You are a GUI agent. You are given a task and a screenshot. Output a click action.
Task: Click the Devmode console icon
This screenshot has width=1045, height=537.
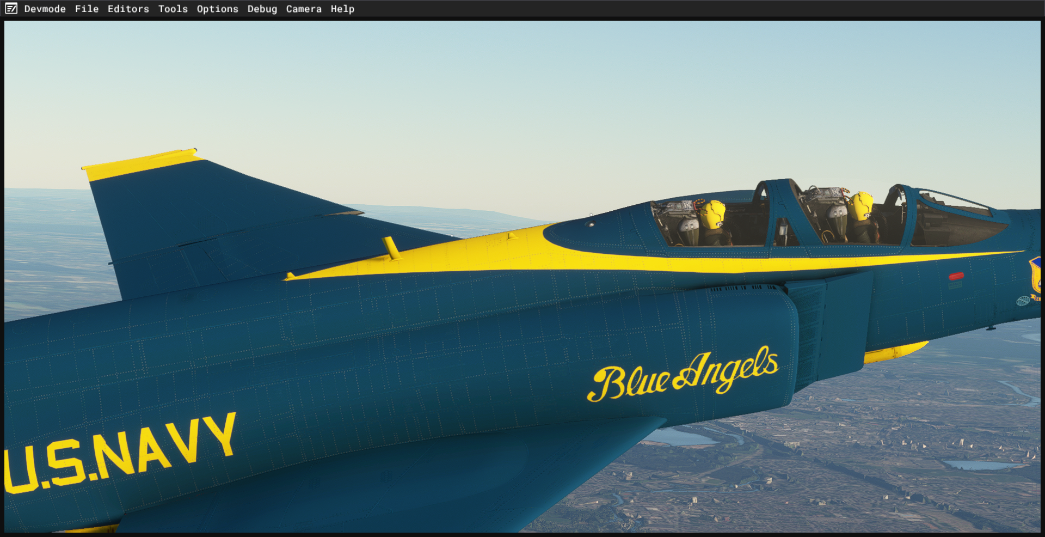tap(11, 9)
